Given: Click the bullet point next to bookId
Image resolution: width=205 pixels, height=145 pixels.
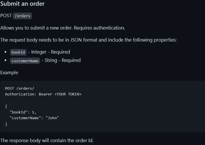Looking at the screenshot, I should point(5,52).
